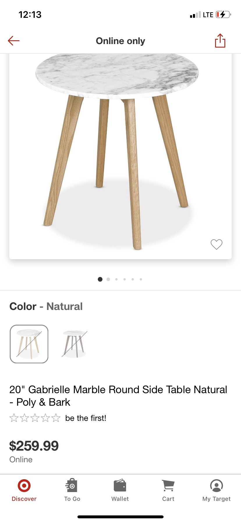Jump to second image carousel dot

pyautogui.click(x=108, y=279)
